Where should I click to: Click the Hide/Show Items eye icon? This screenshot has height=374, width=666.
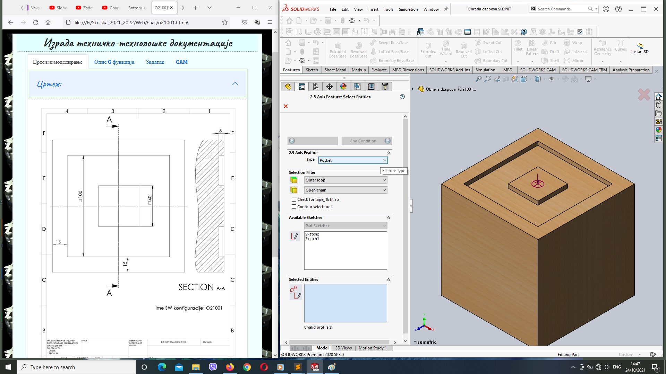(x=552, y=79)
